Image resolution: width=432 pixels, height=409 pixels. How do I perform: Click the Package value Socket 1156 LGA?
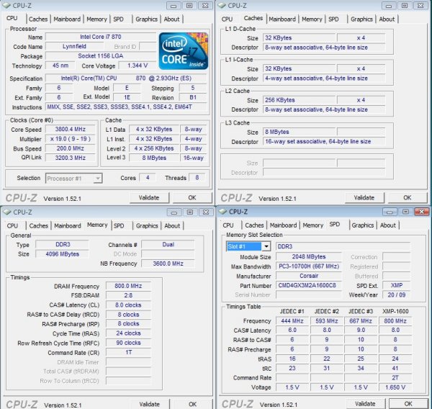click(x=101, y=56)
